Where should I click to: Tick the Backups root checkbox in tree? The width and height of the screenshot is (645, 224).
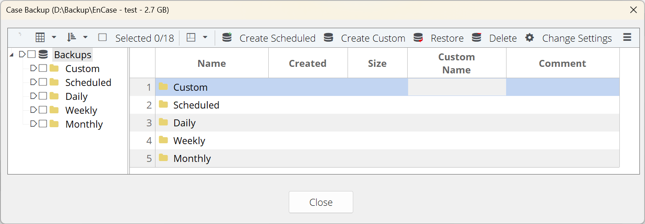(x=31, y=55)
